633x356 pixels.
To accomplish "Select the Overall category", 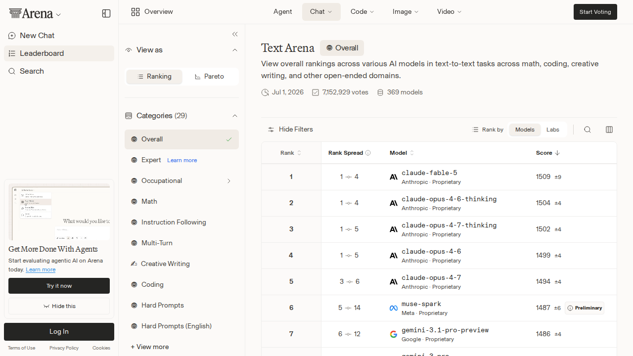I will (181, 139).
